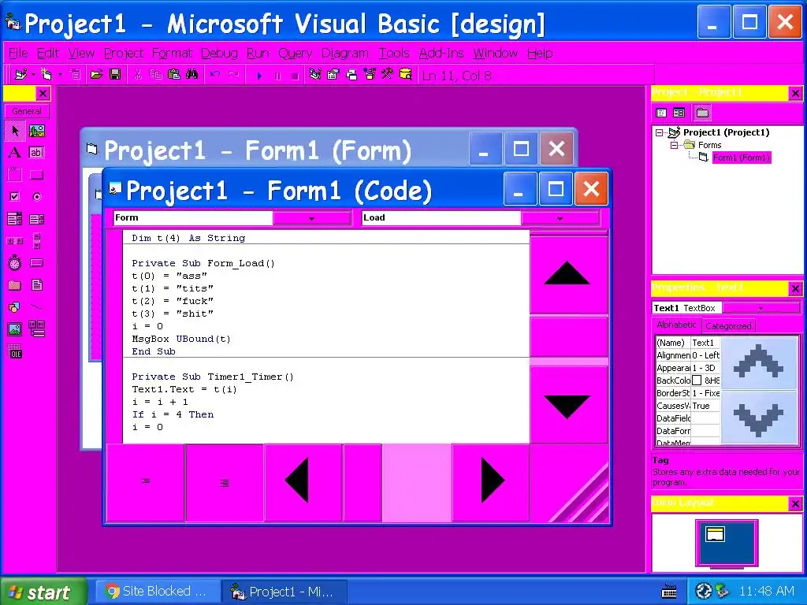Open Add Standard EXE Project dropdown arrow
The width and height of the screenshot is (807, 605).
(33, 75)
